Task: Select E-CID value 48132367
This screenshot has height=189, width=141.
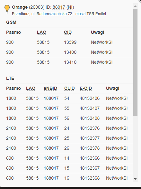Action: (x=90, y=168)
